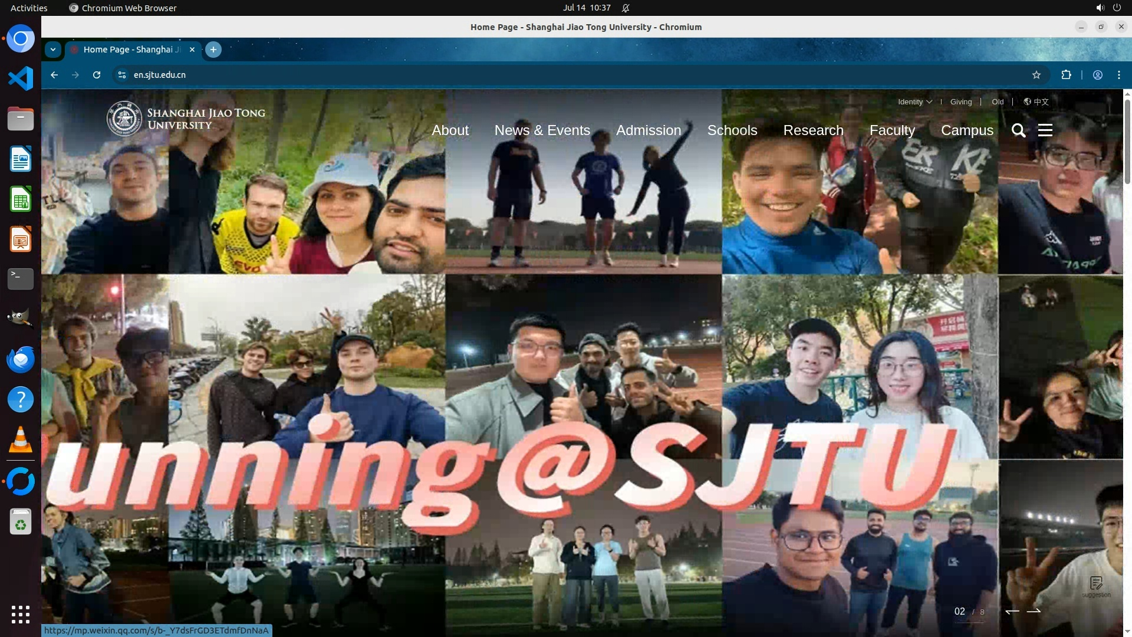Image resolution: width=1132 pixels, height=637 pixels.
Task: Go to previous slide arrow
Action: click(1012, 611)
